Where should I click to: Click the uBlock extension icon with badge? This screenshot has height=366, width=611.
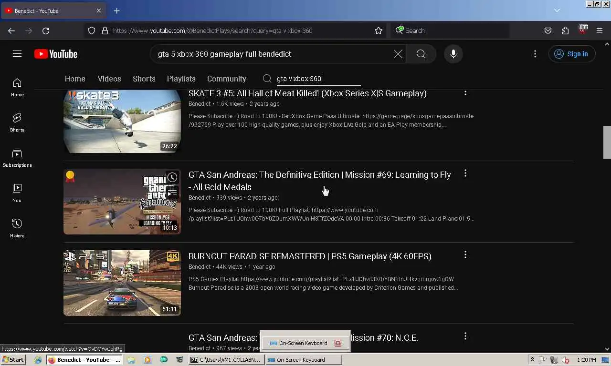click(x=582, y=30)
